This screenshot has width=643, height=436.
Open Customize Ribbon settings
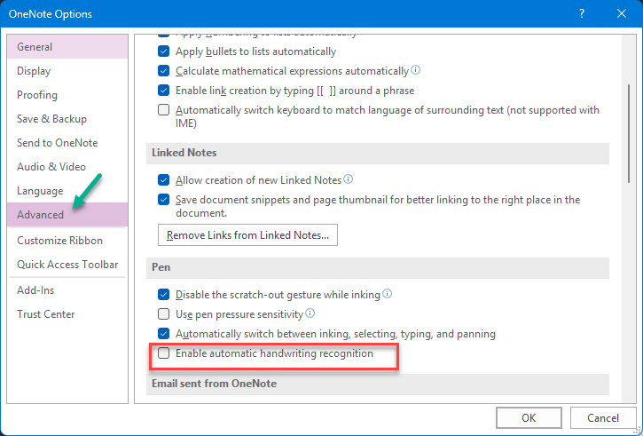point(67,241)
